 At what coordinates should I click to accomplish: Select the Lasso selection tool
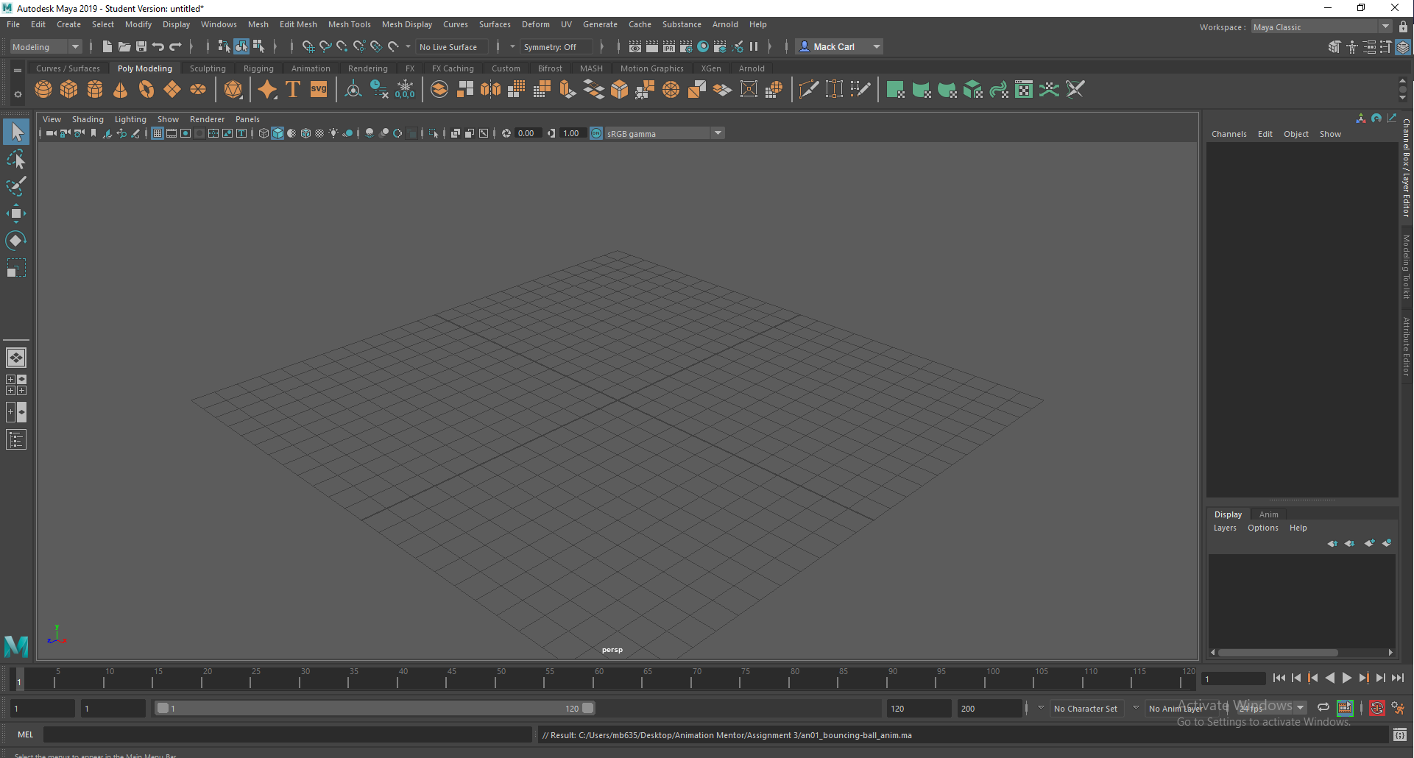pyautogui.click(x=16, y=160)
